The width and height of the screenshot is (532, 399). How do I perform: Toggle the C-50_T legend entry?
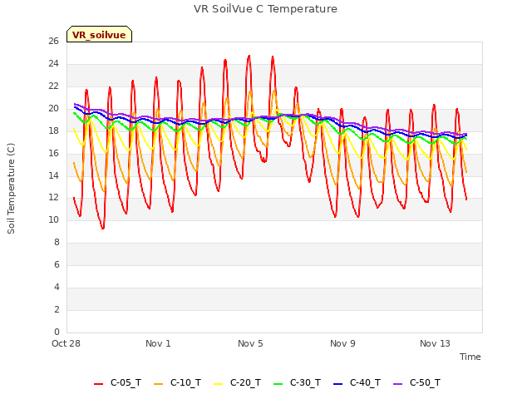click(417, 382)
